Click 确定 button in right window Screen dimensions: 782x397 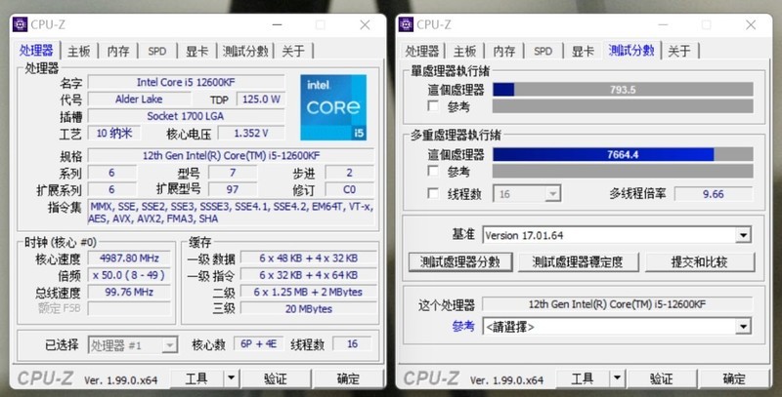(734, 378)
